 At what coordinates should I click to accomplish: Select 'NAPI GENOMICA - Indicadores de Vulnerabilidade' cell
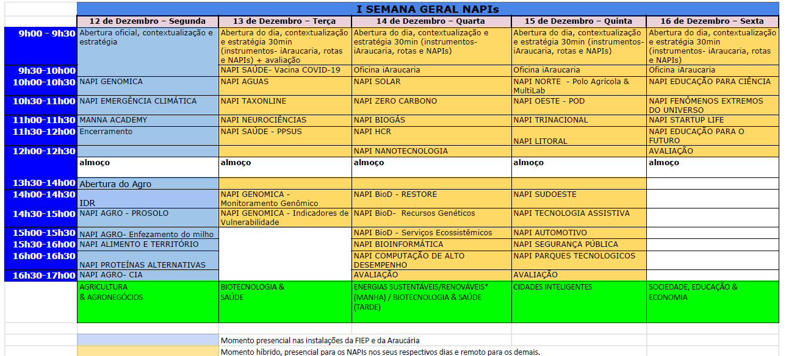[285, 218]
